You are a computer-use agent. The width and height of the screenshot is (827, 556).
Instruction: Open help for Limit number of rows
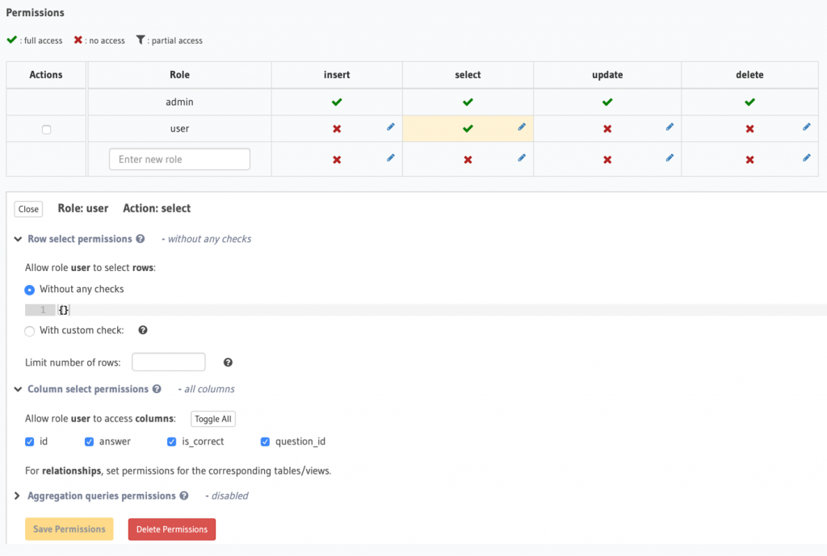(227, 362)
